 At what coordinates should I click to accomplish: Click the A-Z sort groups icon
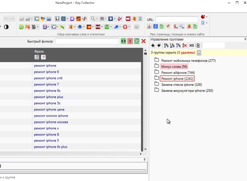coord(166,46)
